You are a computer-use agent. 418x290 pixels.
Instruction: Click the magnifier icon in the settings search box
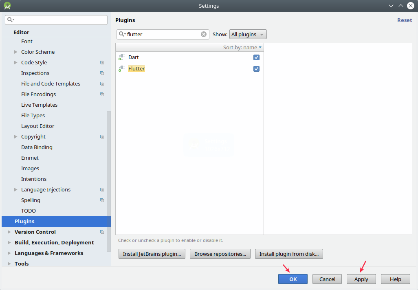9,19
